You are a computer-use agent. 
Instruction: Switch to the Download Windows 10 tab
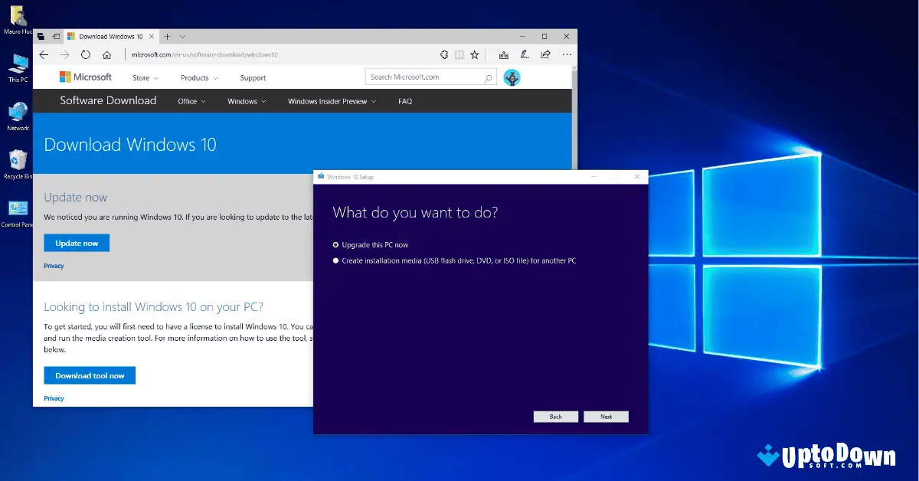110,35
